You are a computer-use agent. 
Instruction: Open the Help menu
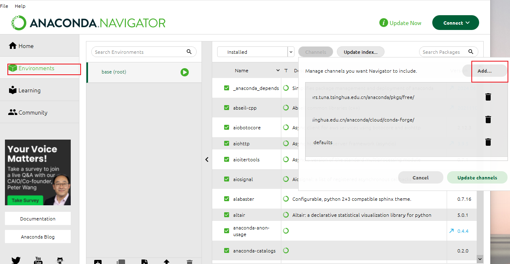pos(20,6)
